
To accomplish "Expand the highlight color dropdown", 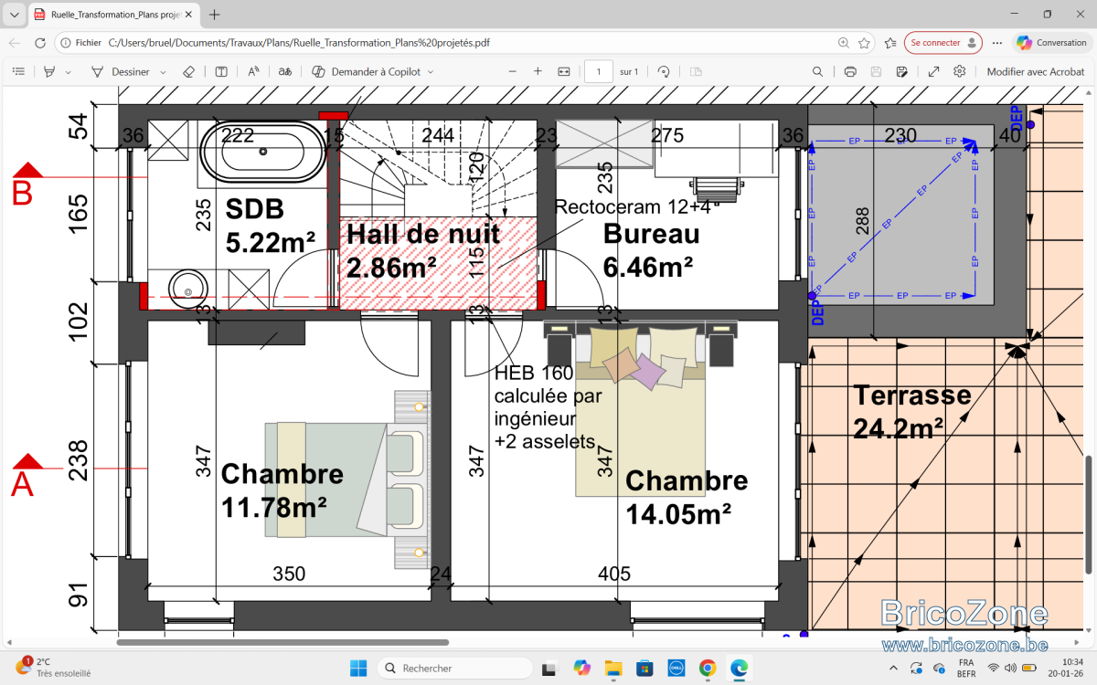I will point(68,71).
